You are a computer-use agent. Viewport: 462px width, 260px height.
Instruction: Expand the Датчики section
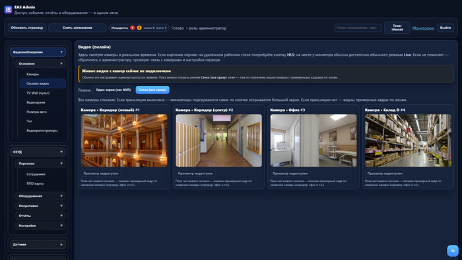click(38, 244)
